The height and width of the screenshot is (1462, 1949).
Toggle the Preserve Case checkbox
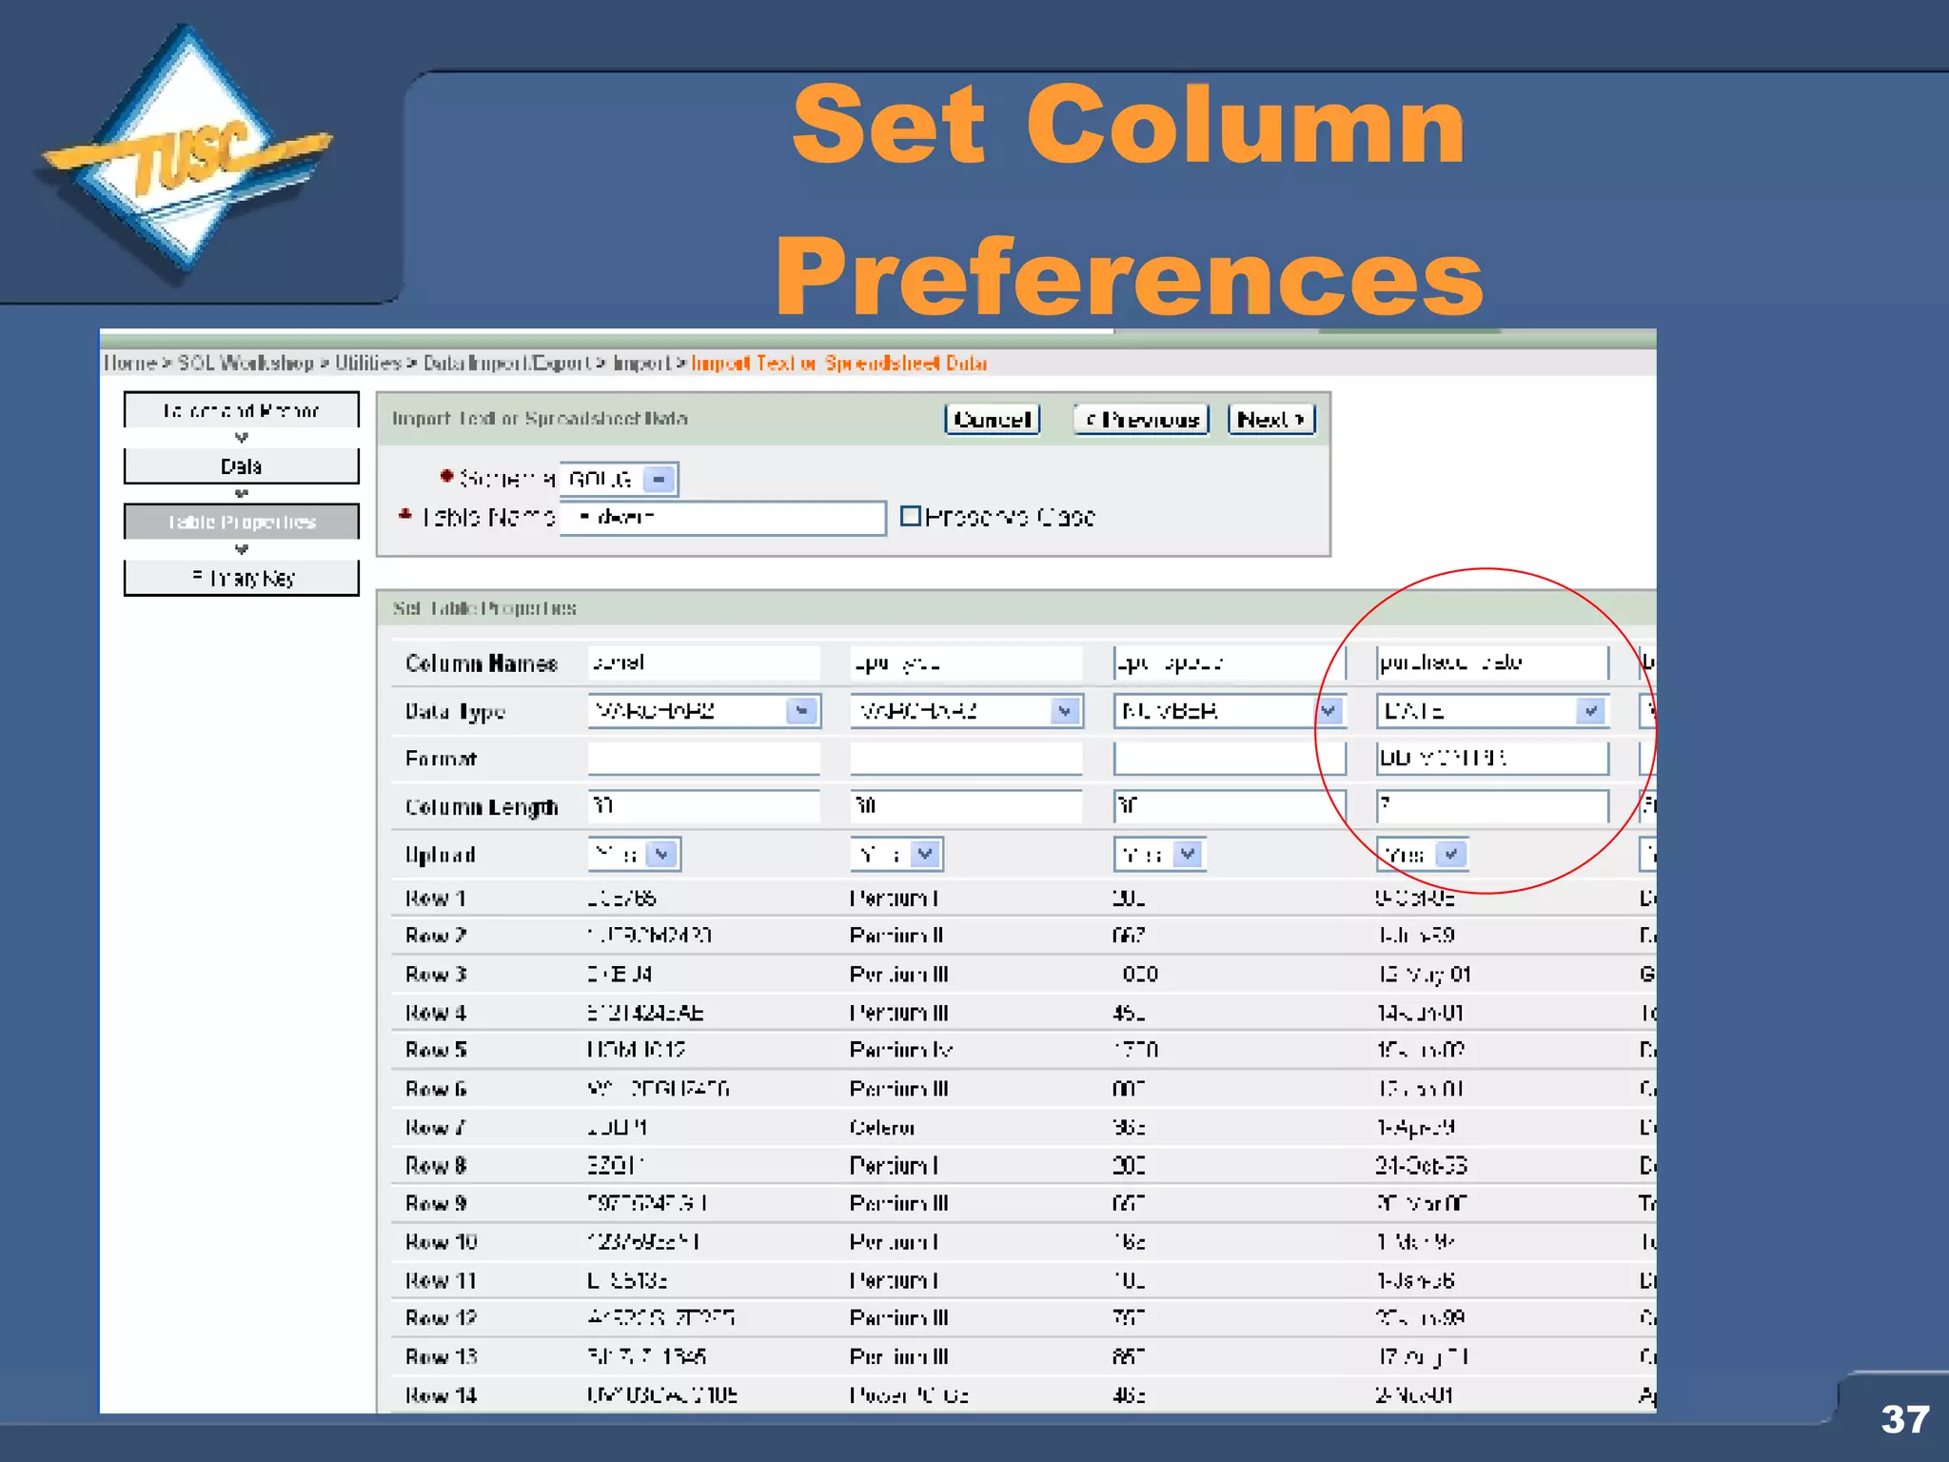(x=911, y=516)
